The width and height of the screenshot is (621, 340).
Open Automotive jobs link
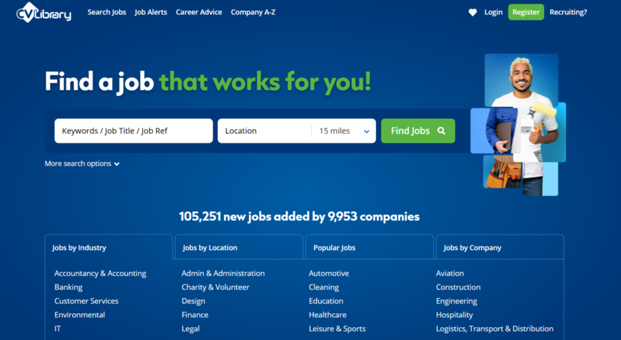coord(329,273)
